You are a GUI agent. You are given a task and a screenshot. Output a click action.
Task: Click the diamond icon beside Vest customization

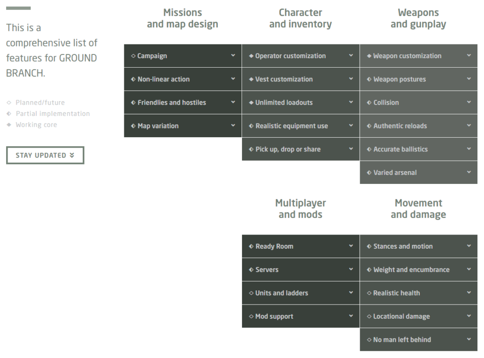[251, 79]
